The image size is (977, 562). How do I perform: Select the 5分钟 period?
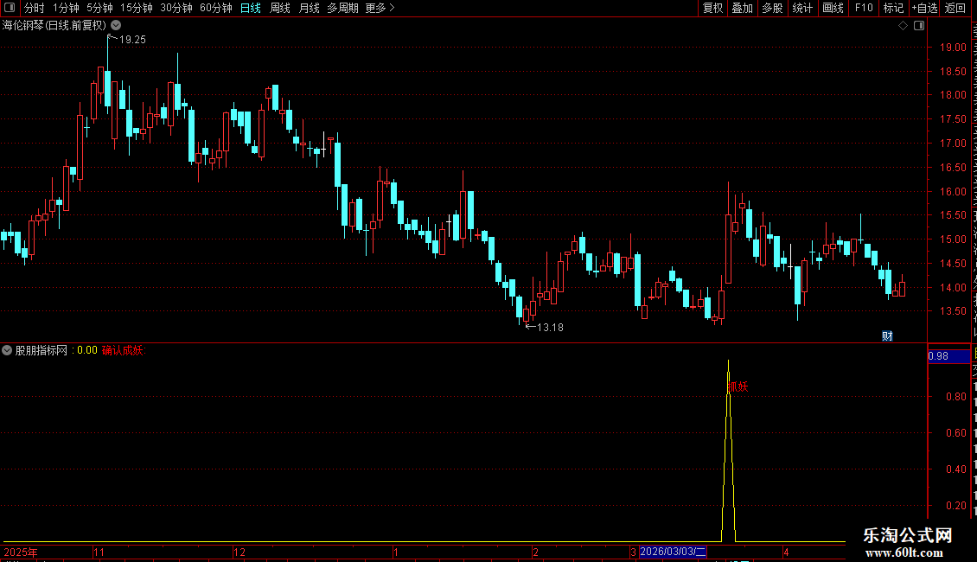pyautogui.click(x=99, y=8)
